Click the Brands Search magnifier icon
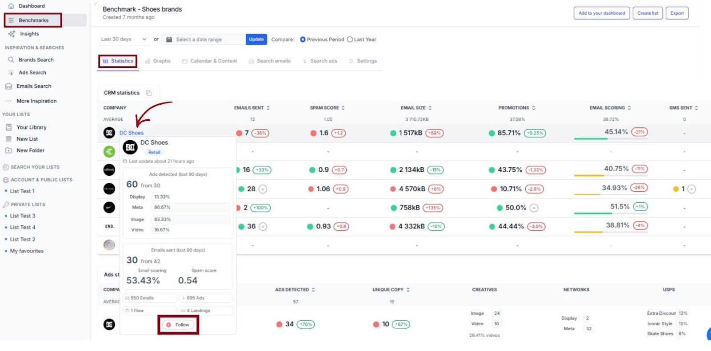 (11, 59)
